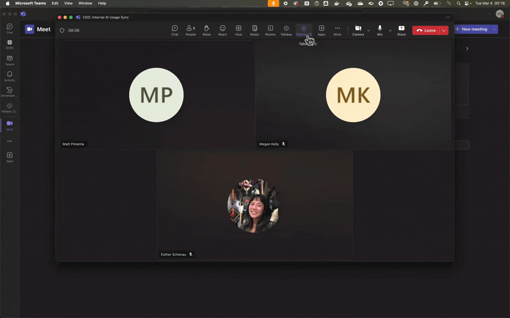Open breakout Rooms
Image resolution: width=510 pixels, height=318 pixels.
270,30
